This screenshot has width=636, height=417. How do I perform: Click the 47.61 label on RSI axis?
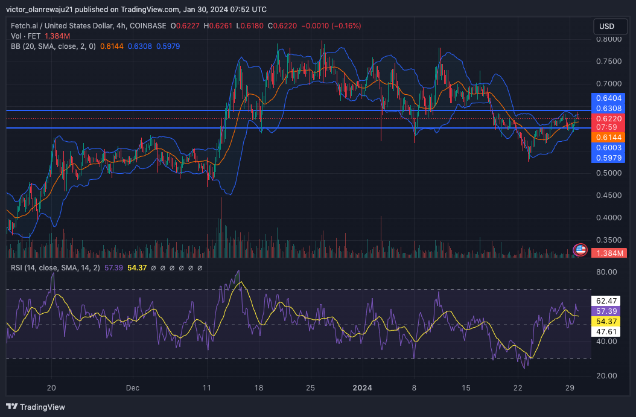pyautogui.click(x=606, y=331)
